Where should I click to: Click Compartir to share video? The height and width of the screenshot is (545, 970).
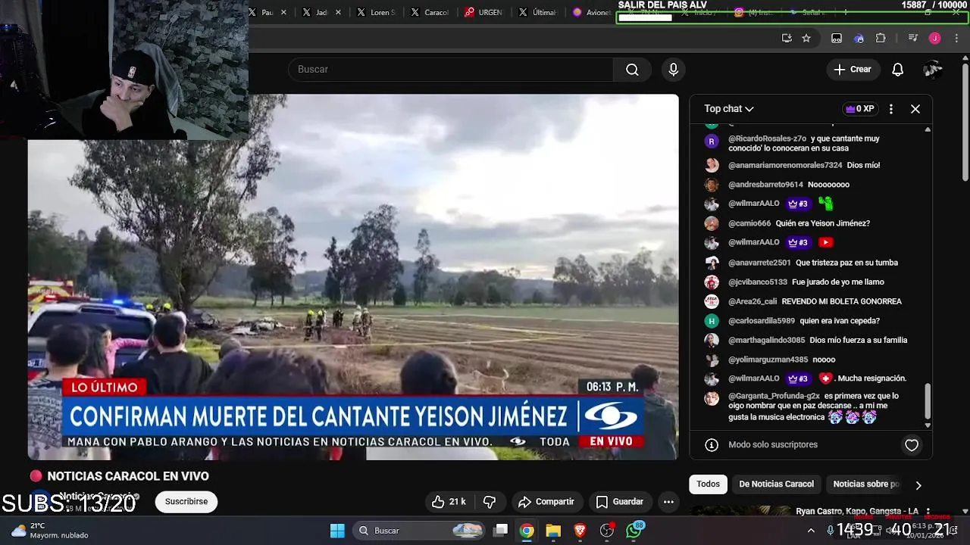point(546,502)
